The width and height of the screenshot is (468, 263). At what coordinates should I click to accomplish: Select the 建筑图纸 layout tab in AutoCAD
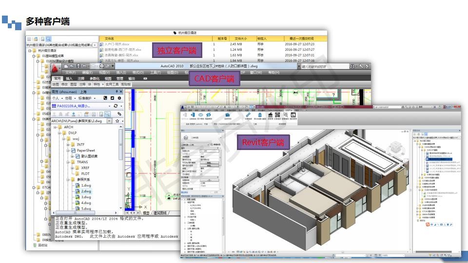pos(160,213)
